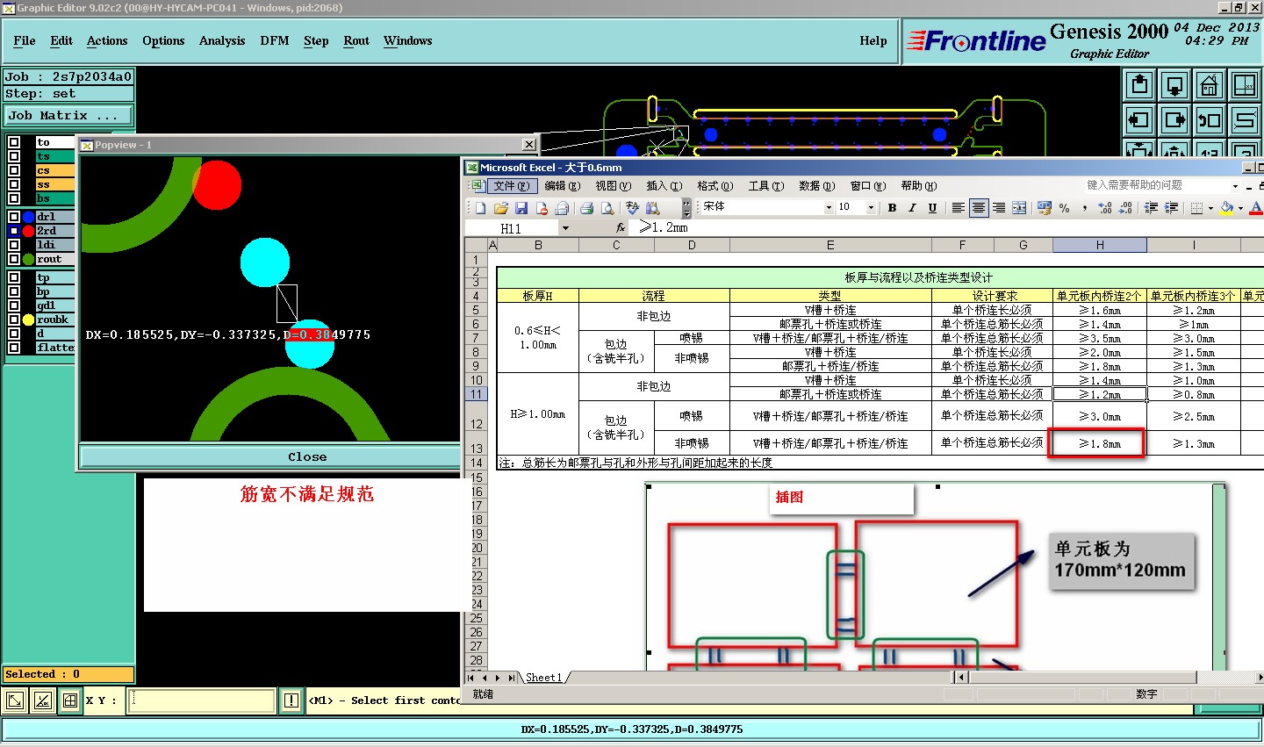Open the Name Box dropdown next to H11
This screenshot has width=1264, height=747.
coord(565,228)
